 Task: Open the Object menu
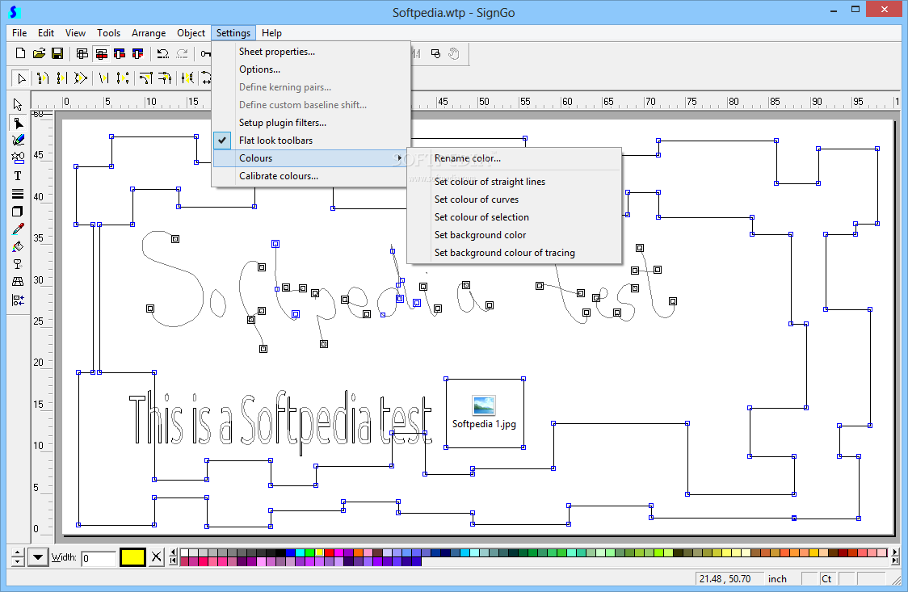pos(191,33)
